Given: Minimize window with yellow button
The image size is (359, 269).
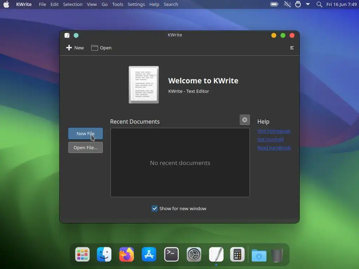Looking at the screenshot, I should pyautogui.click(x=273, y=35).
